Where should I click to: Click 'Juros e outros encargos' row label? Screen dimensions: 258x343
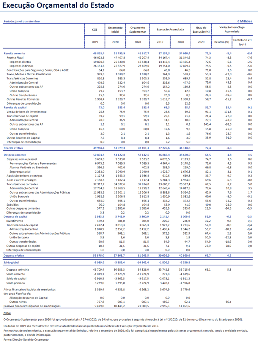(x=21, y=180)
